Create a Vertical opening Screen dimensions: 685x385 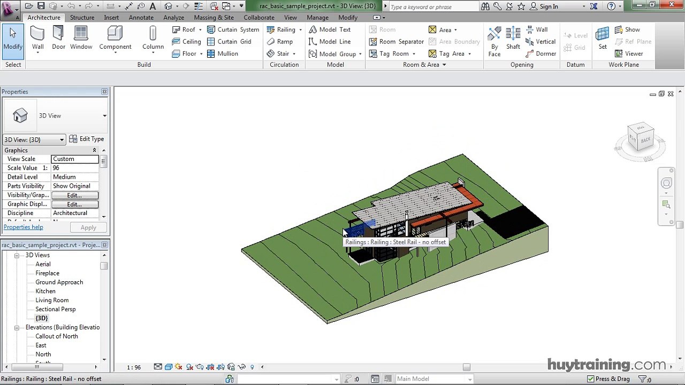click(541, 42)
